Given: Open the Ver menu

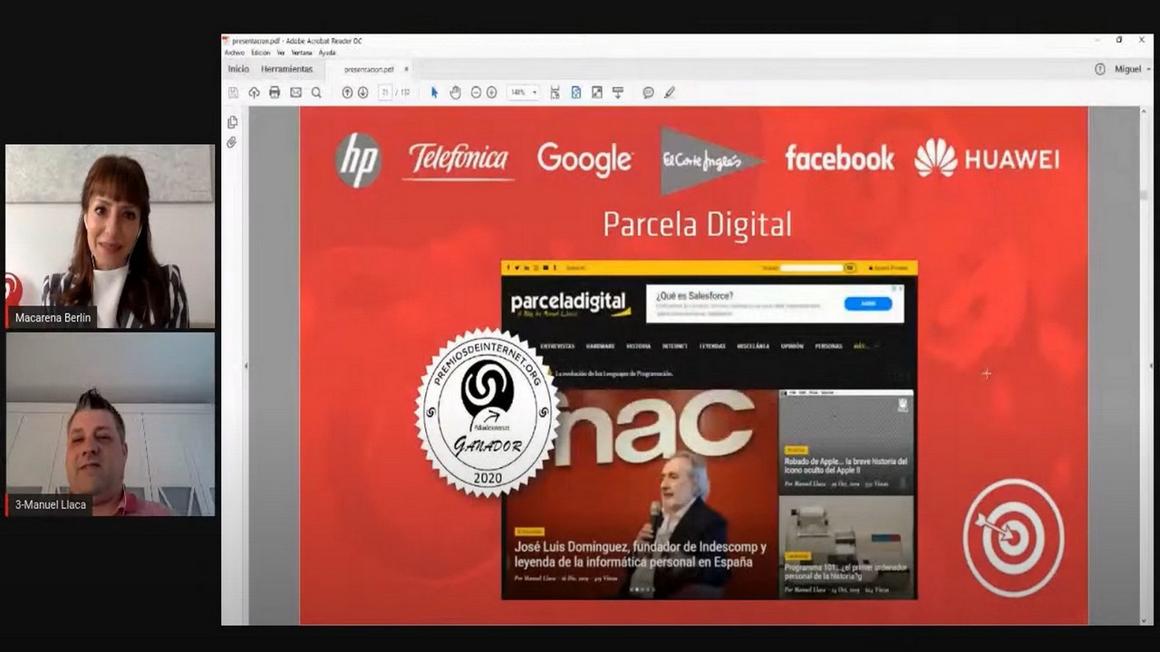Looking at the screenshot, I should tap(281, 53).
